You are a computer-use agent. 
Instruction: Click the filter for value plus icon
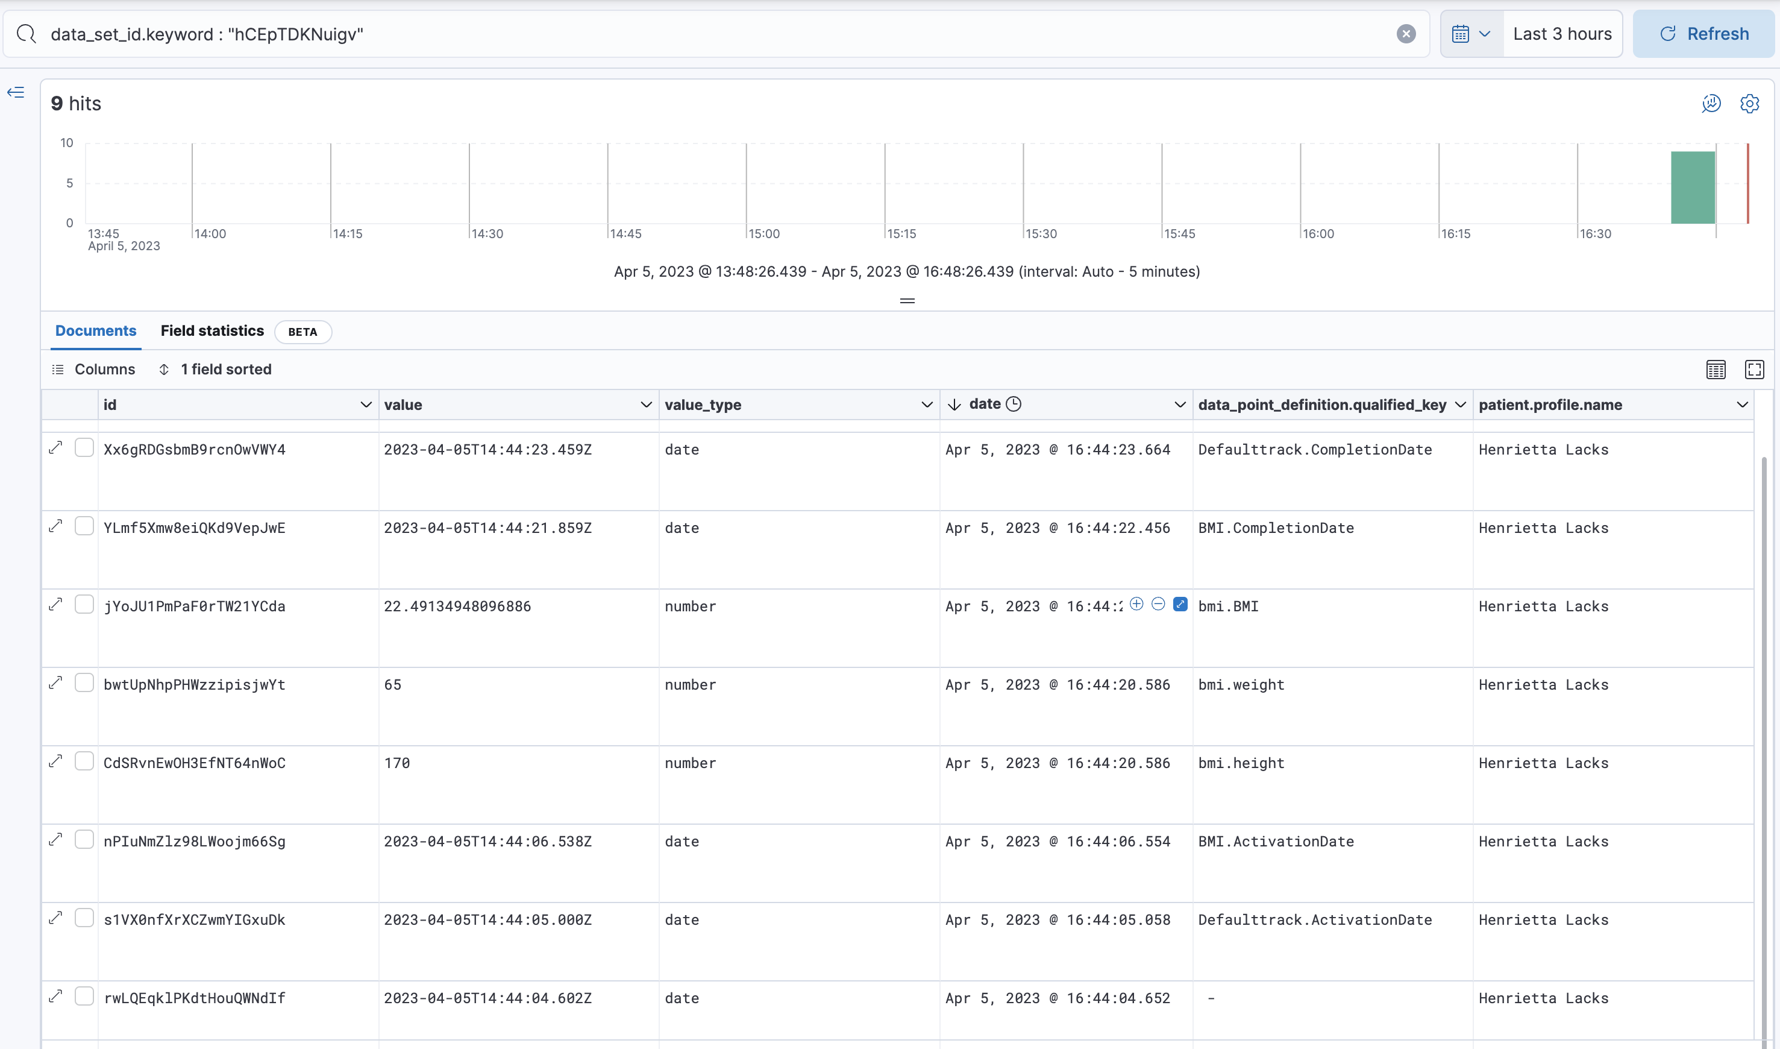(x=1136, y=603)
